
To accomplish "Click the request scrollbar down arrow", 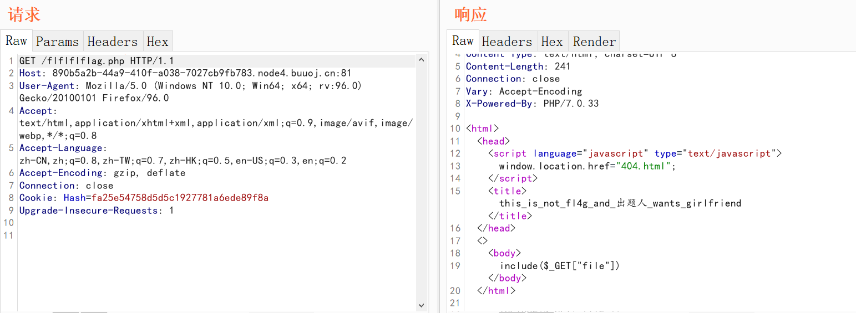I will click(x=422, y=305).
